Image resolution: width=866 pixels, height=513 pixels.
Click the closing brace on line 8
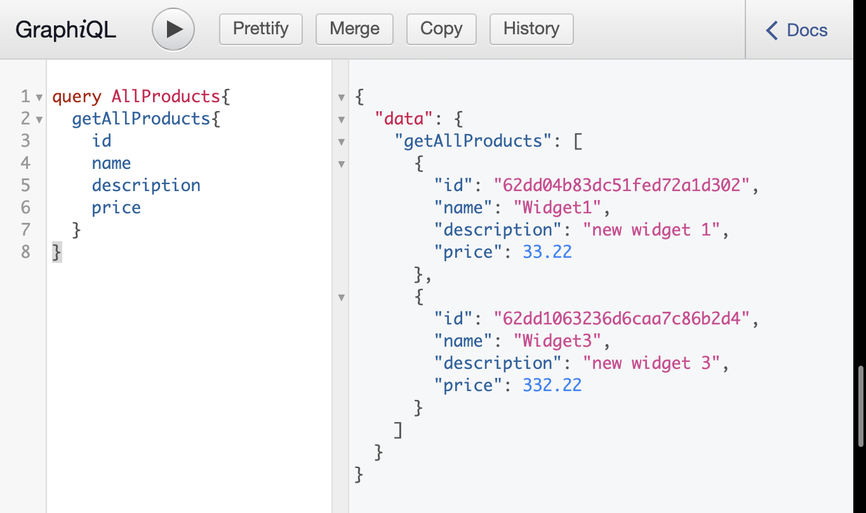pos(57,252)
